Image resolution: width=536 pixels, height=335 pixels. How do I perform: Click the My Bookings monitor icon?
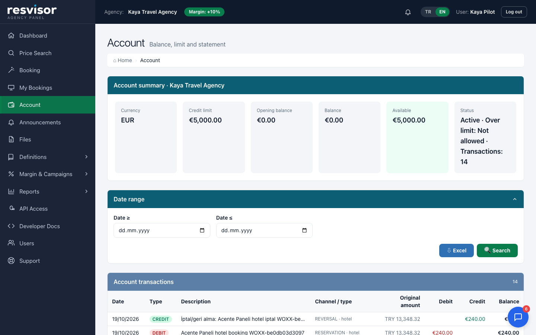tap(11, 88)
